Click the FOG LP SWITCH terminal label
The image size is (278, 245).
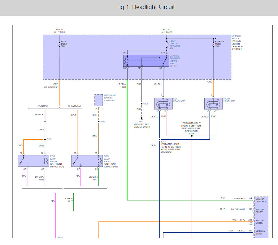click(260, 222)
